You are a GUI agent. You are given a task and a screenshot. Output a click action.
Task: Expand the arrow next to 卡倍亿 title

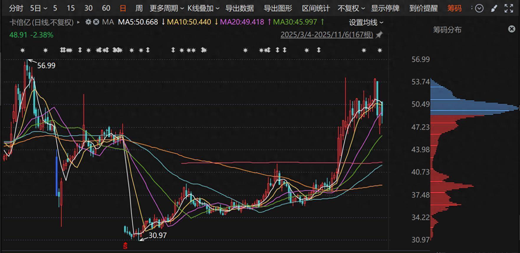click(x=78, y=22)
